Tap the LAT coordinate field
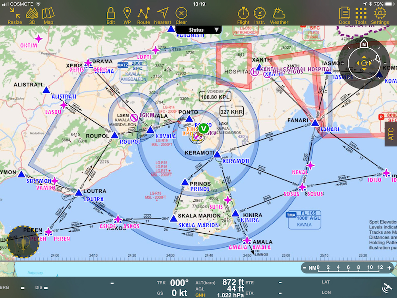The image size is (397, 298). 326,282
